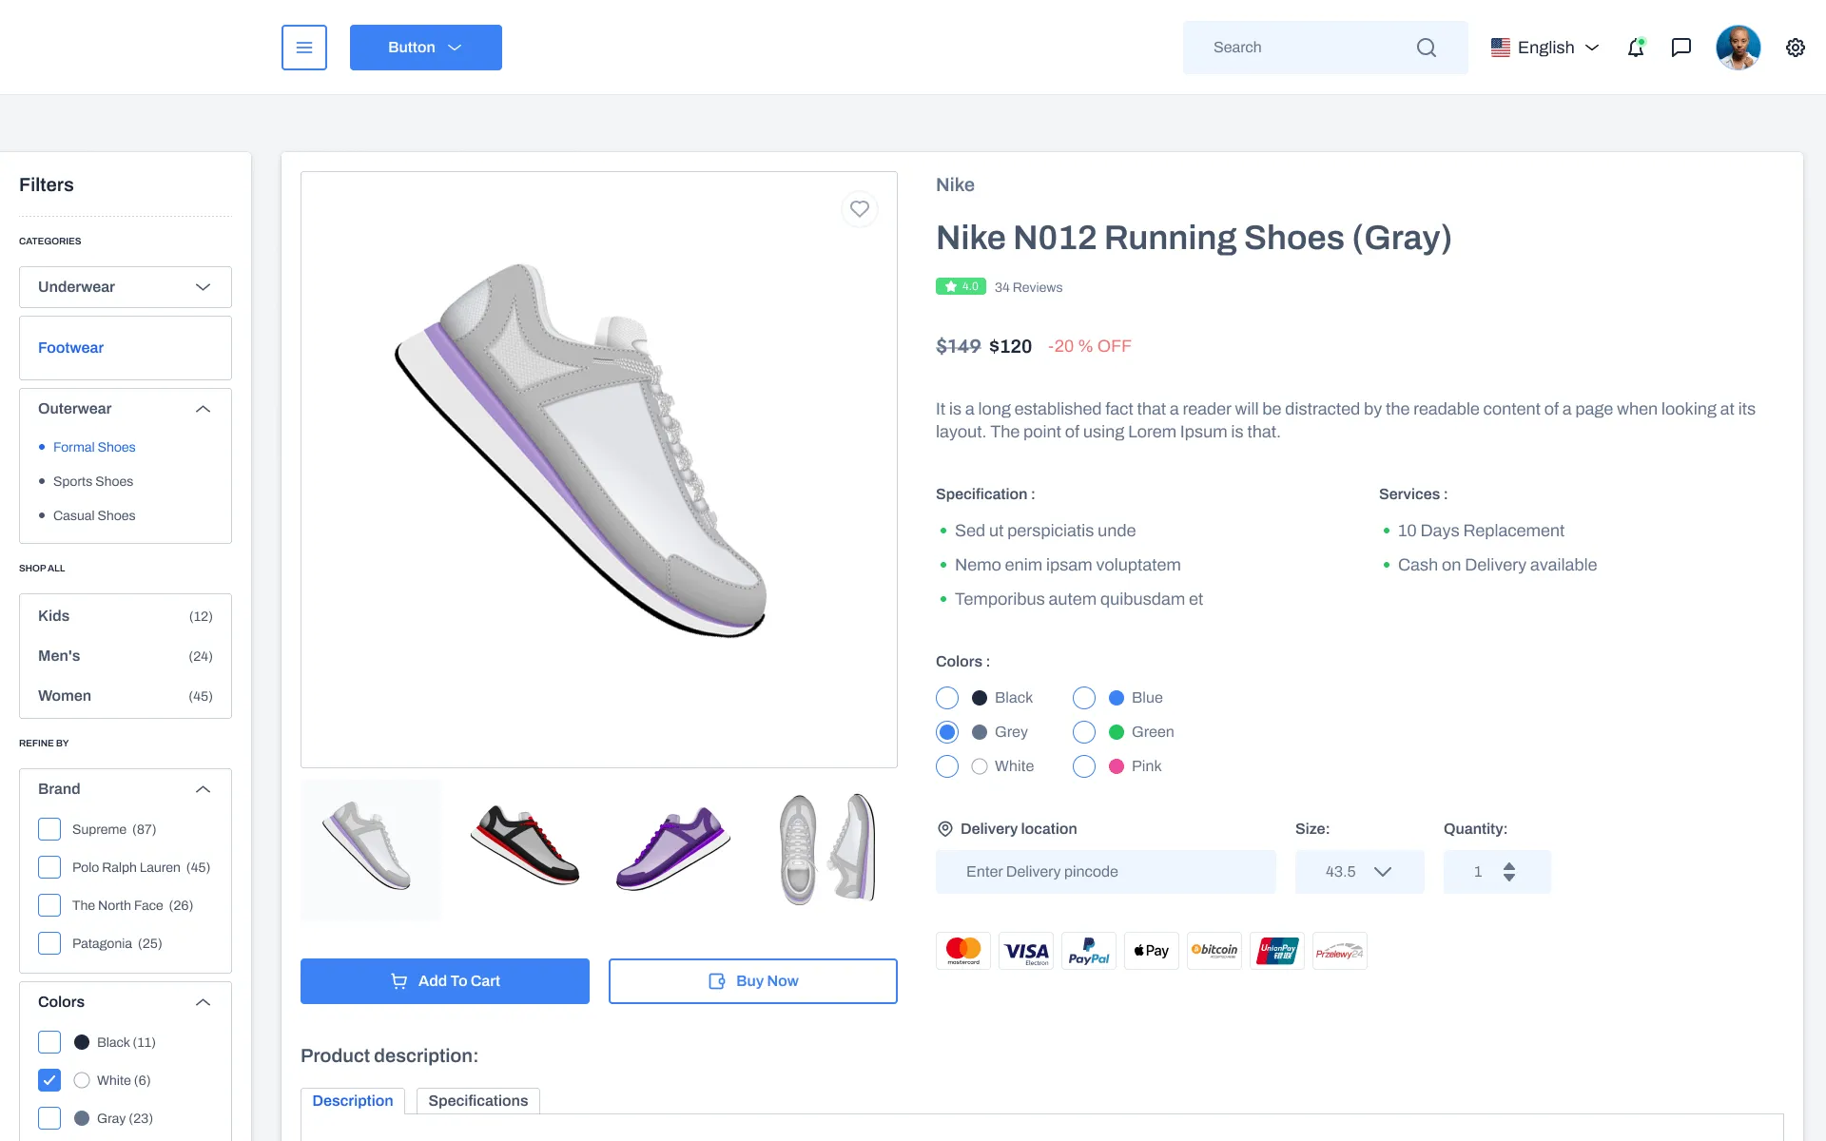Open notifications bell icon
The image size is (1826, 1141).
[1636, 48]
